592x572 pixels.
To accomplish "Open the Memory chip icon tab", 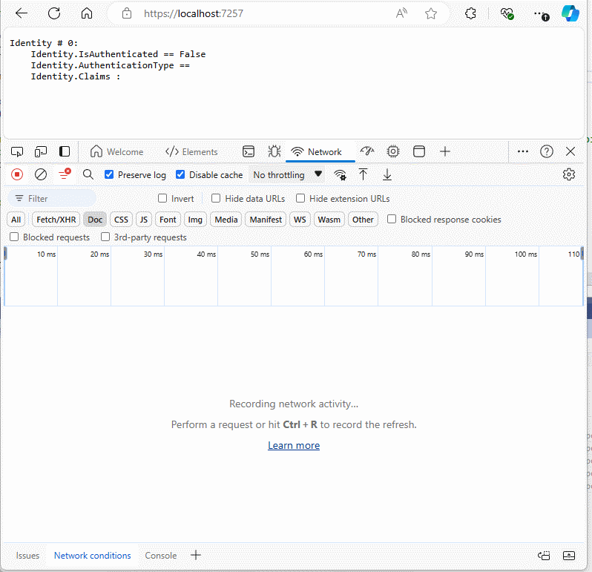I will (393, 152).
